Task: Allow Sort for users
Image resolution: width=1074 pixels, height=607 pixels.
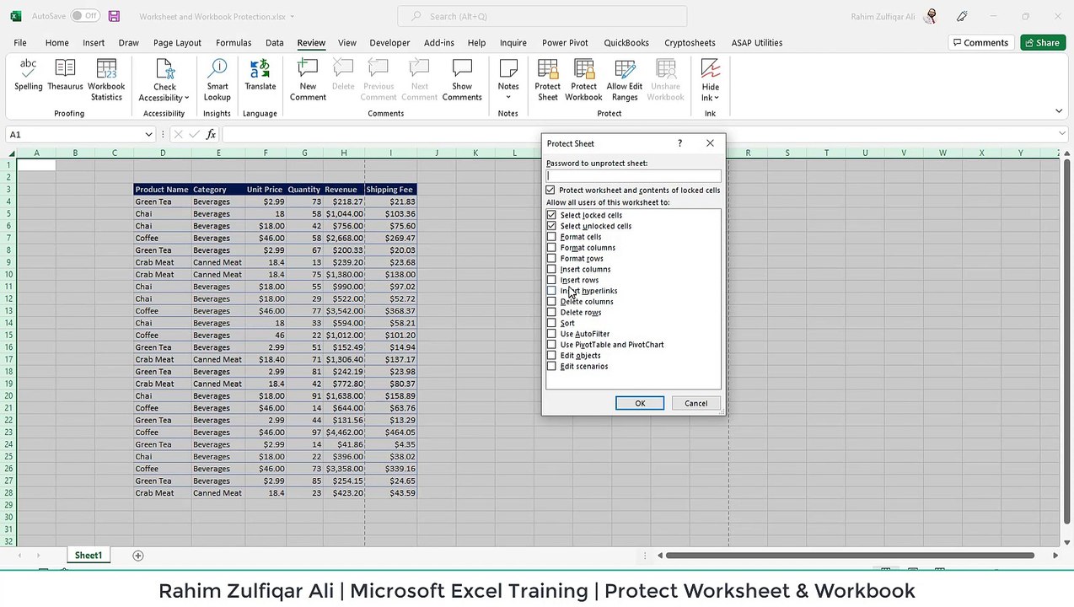Action: tap(551, 323)
